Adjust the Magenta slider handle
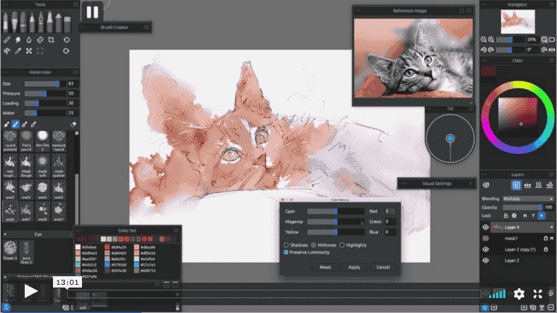557x313 pixels. [335, 222]
